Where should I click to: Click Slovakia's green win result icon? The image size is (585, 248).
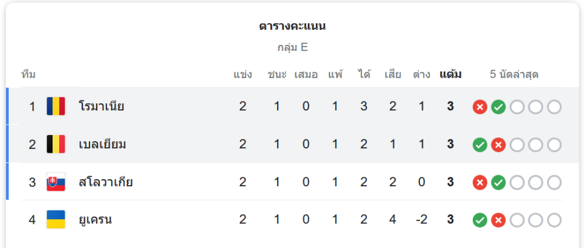pyautogui.click(x=498, y=183)
